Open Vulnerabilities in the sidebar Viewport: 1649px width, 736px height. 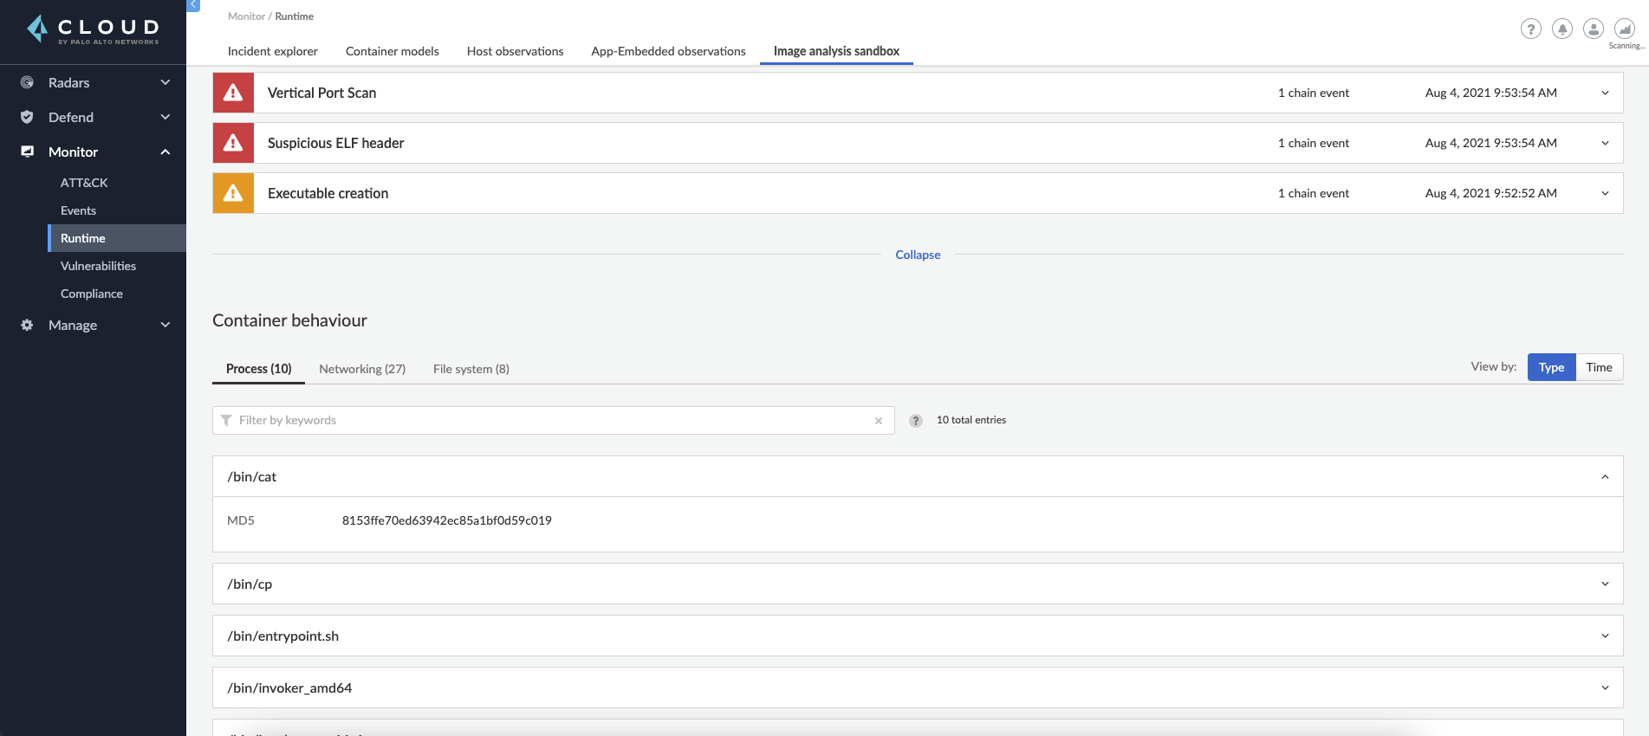pyautogui.click(x=98, y=266)
